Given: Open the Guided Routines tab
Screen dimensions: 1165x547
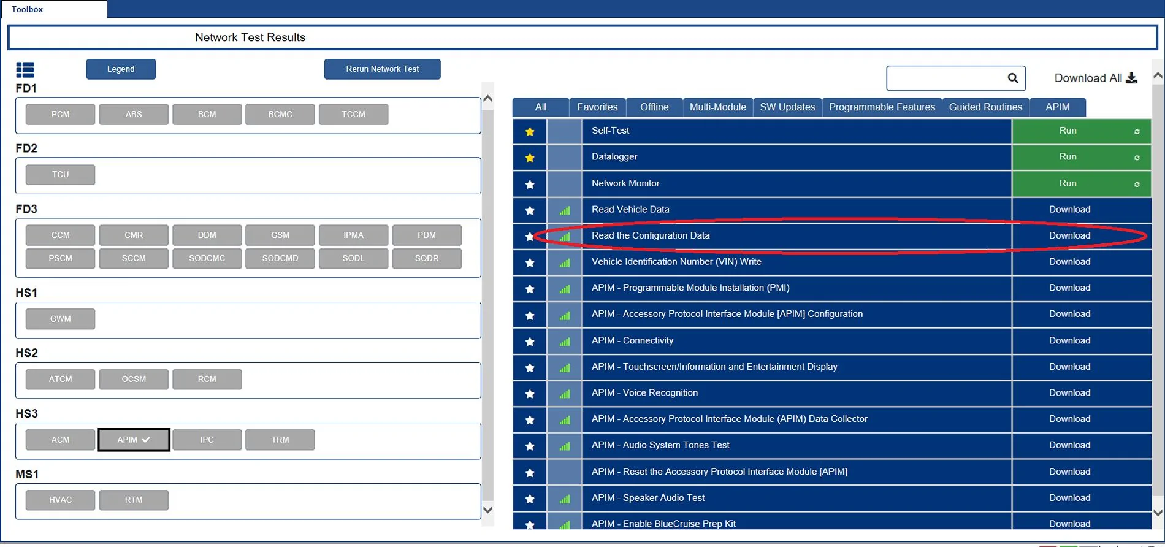Looking at the screenshot, I should point(985,107).
